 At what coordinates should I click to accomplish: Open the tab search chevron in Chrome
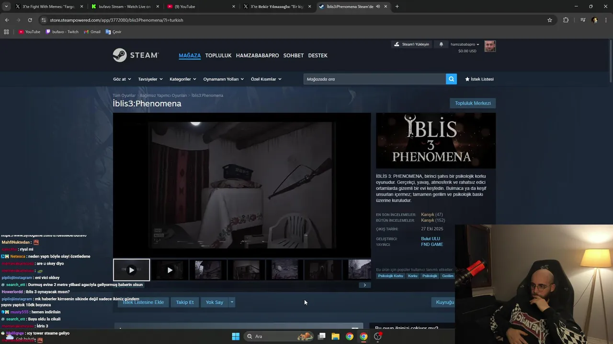7,7
